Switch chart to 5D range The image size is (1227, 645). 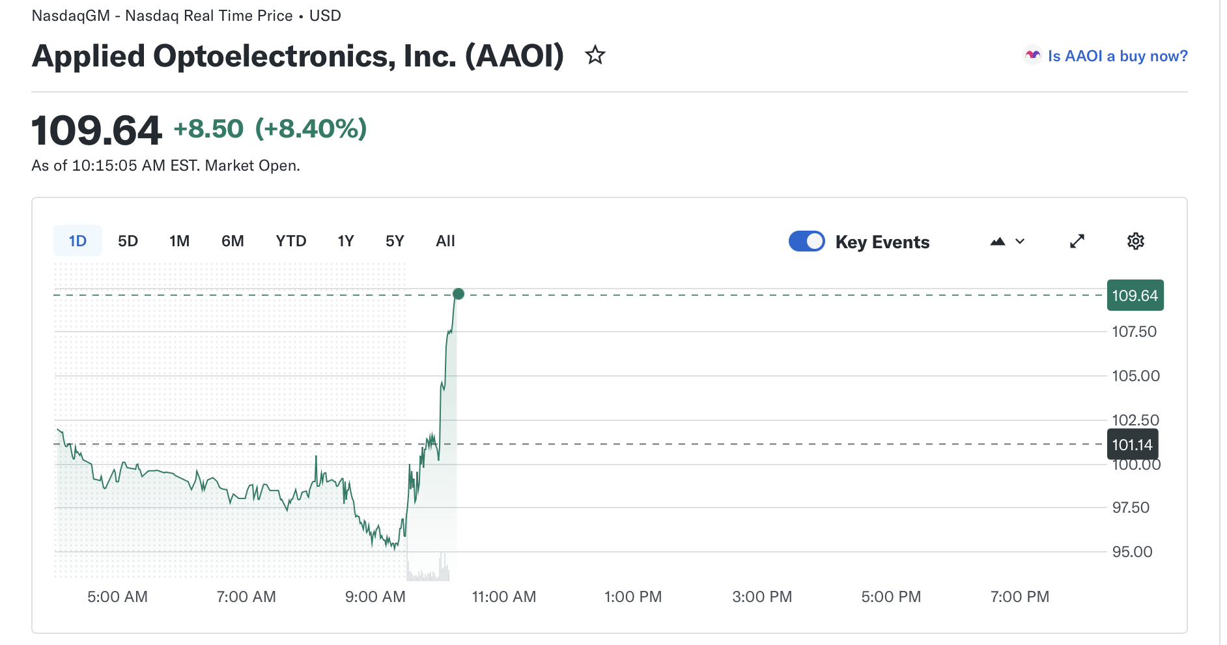(128, 241)
